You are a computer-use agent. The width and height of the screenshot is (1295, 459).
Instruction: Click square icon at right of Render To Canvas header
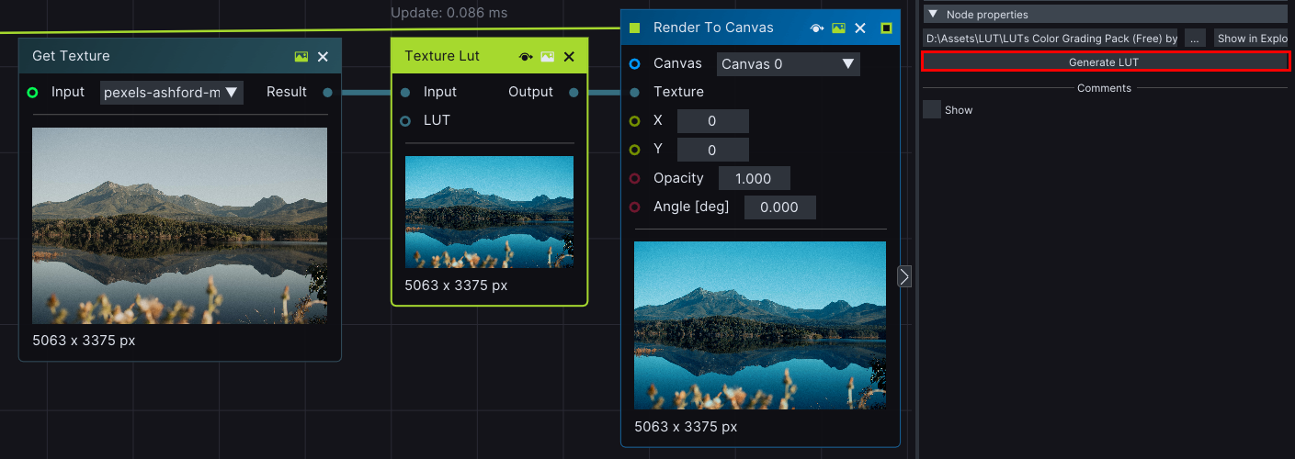(886, 28)
